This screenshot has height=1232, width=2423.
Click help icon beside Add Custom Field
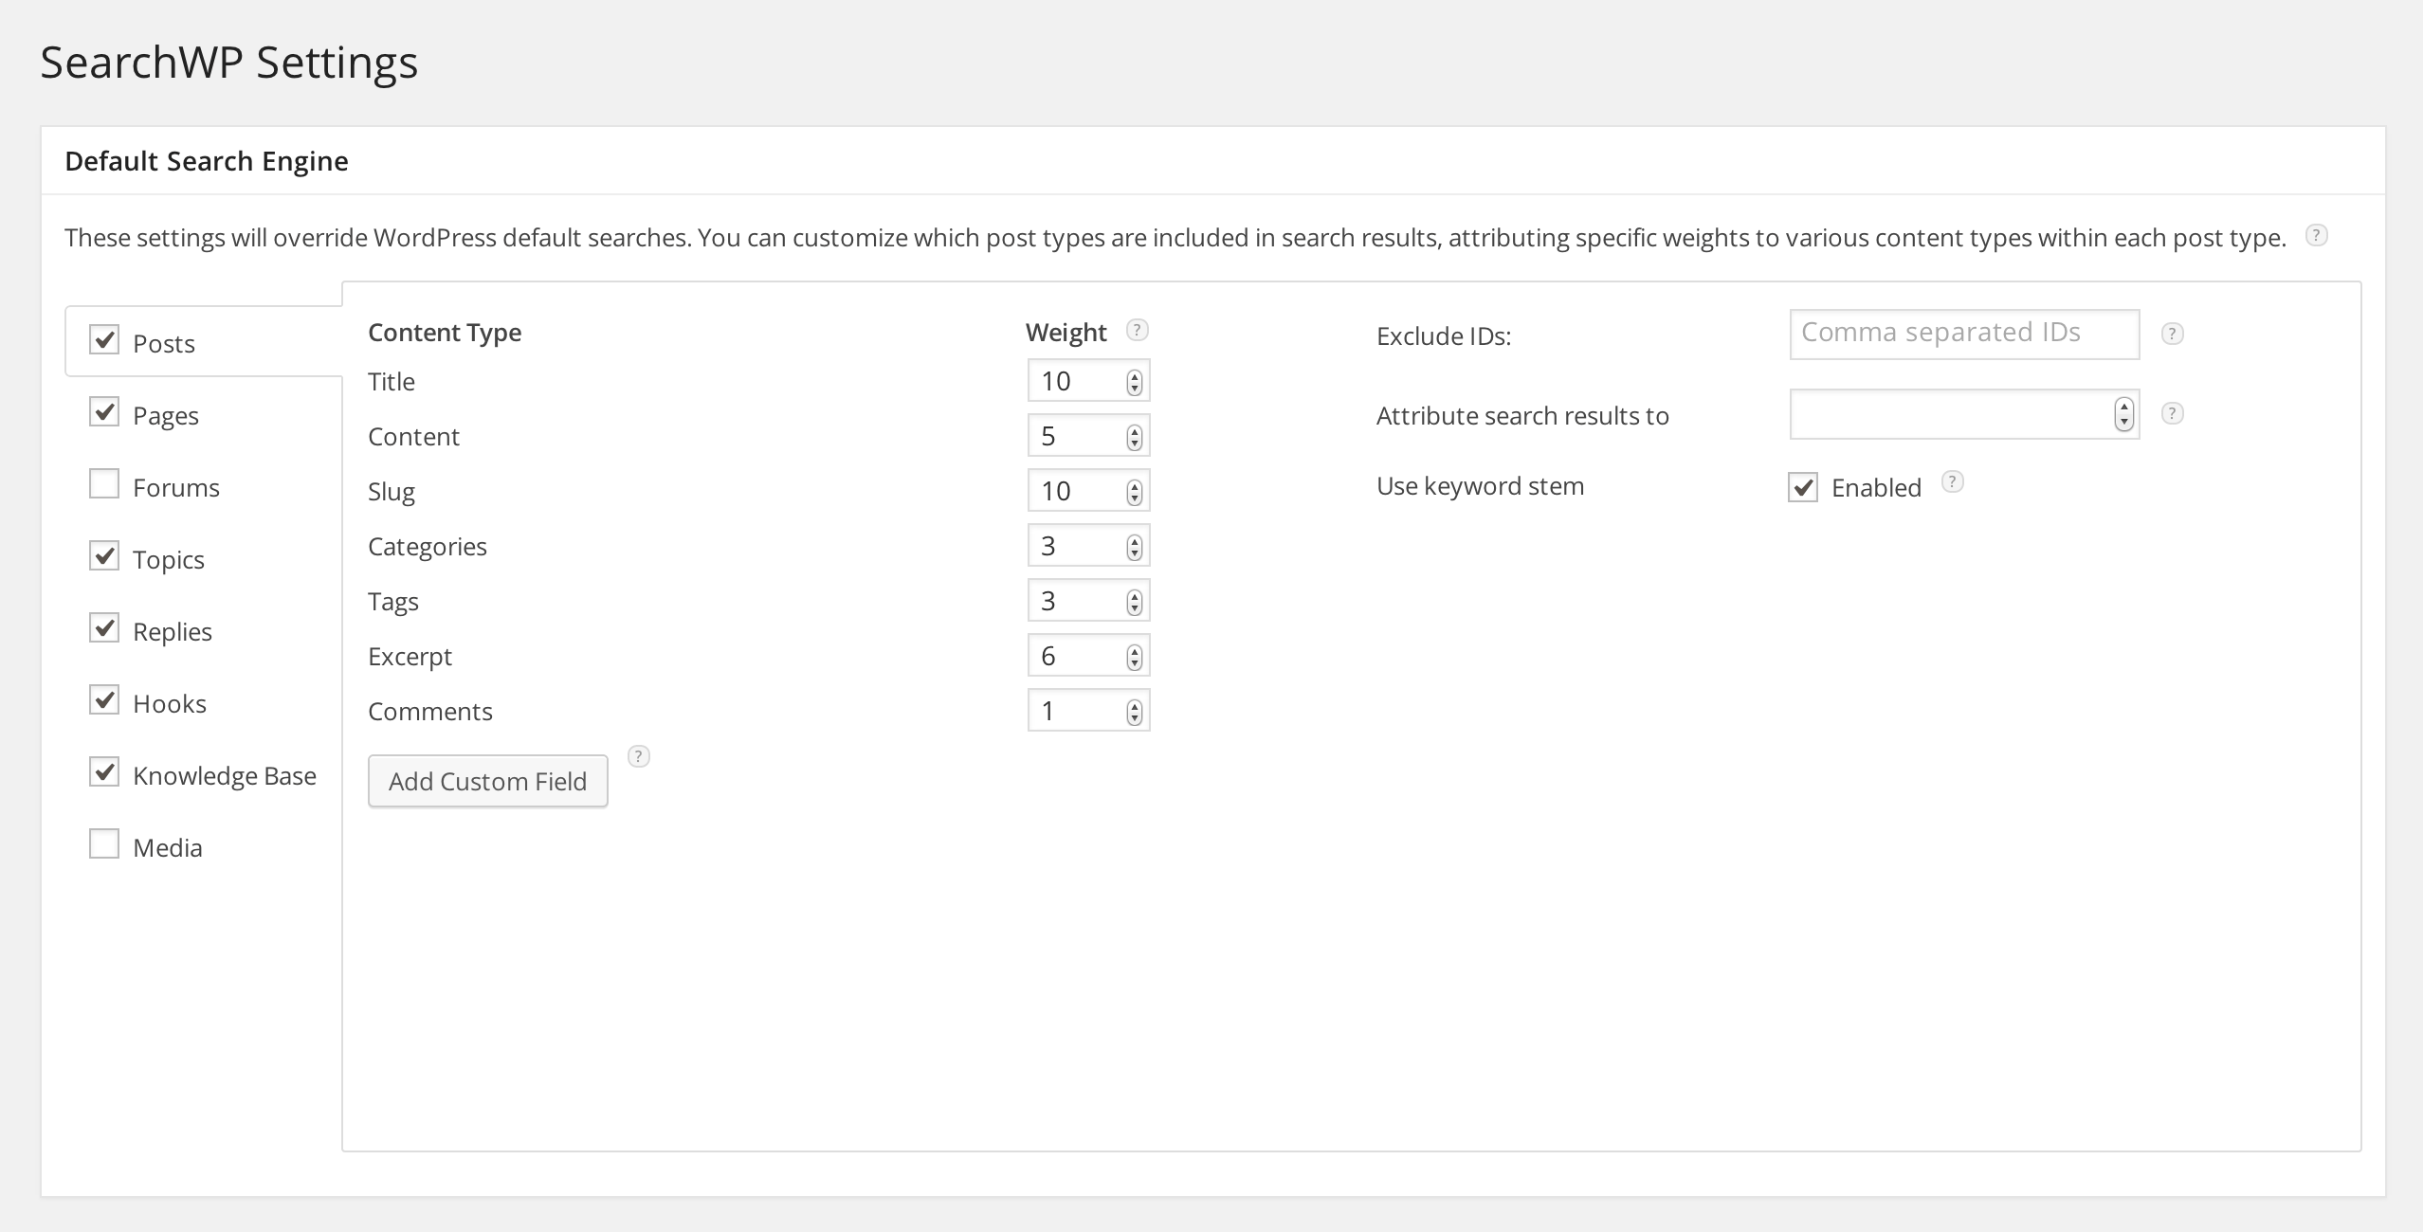639,756
